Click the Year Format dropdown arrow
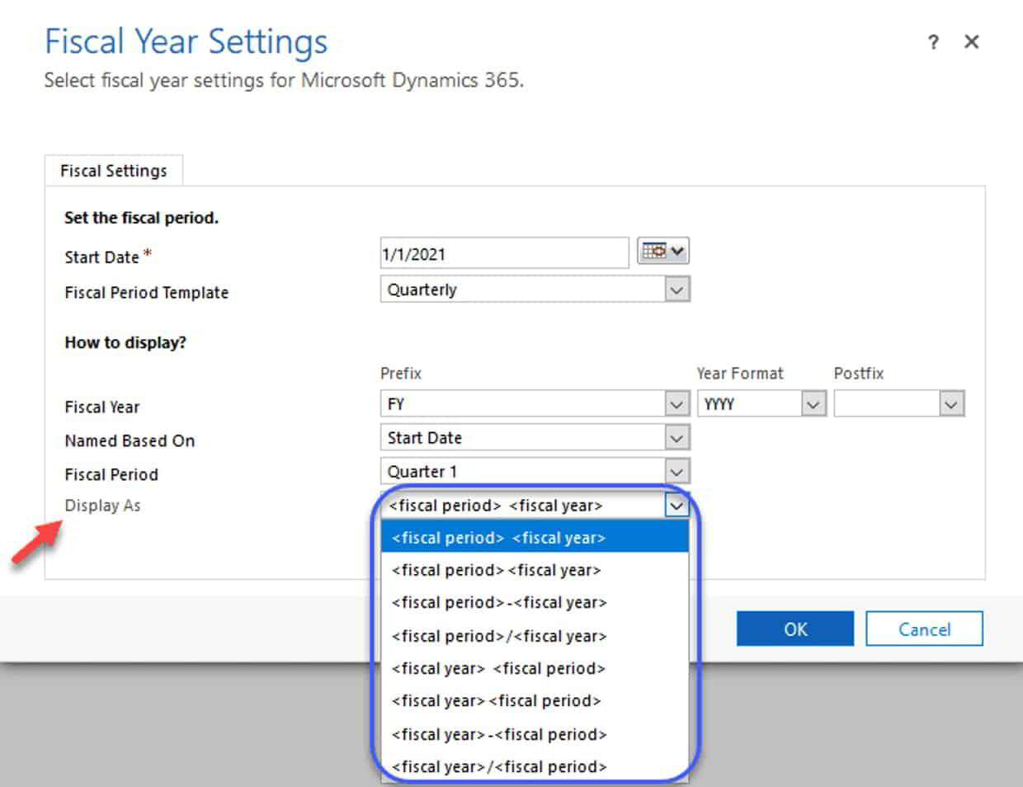 813,403
